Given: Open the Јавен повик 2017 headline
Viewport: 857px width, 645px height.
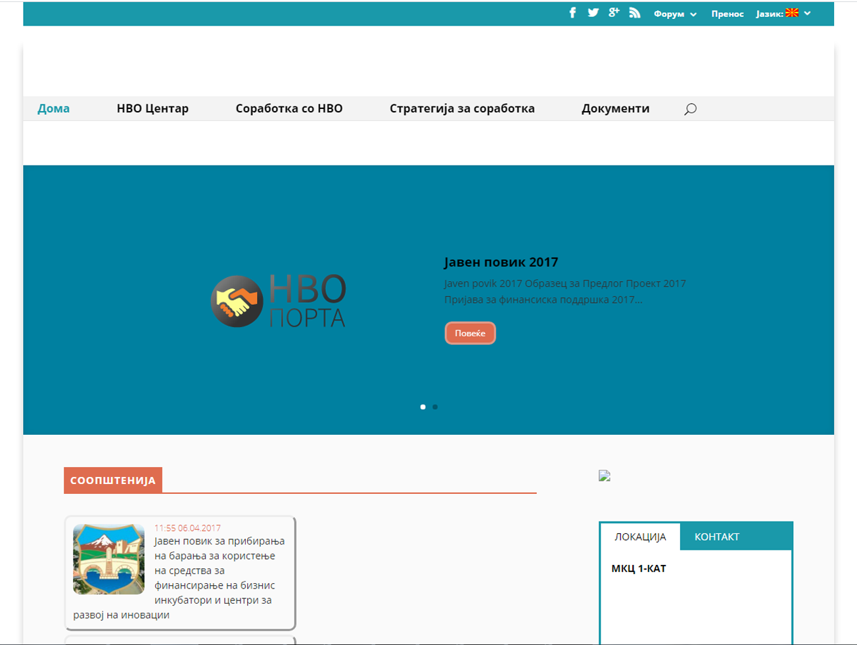Looking at the screenshot, I should click(501, 262).
